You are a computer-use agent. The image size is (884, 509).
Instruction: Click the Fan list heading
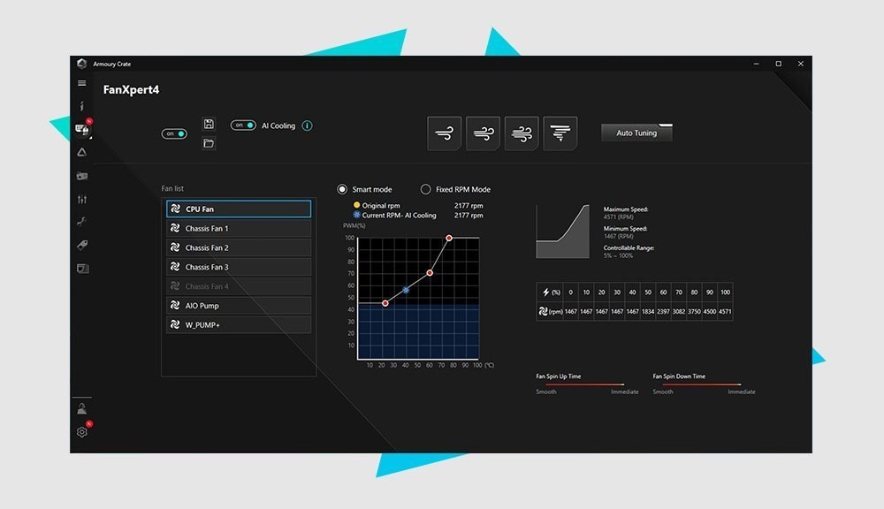(x=172, y=189)
